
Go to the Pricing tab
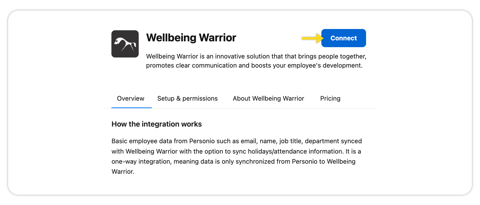(x=330, y=98)
